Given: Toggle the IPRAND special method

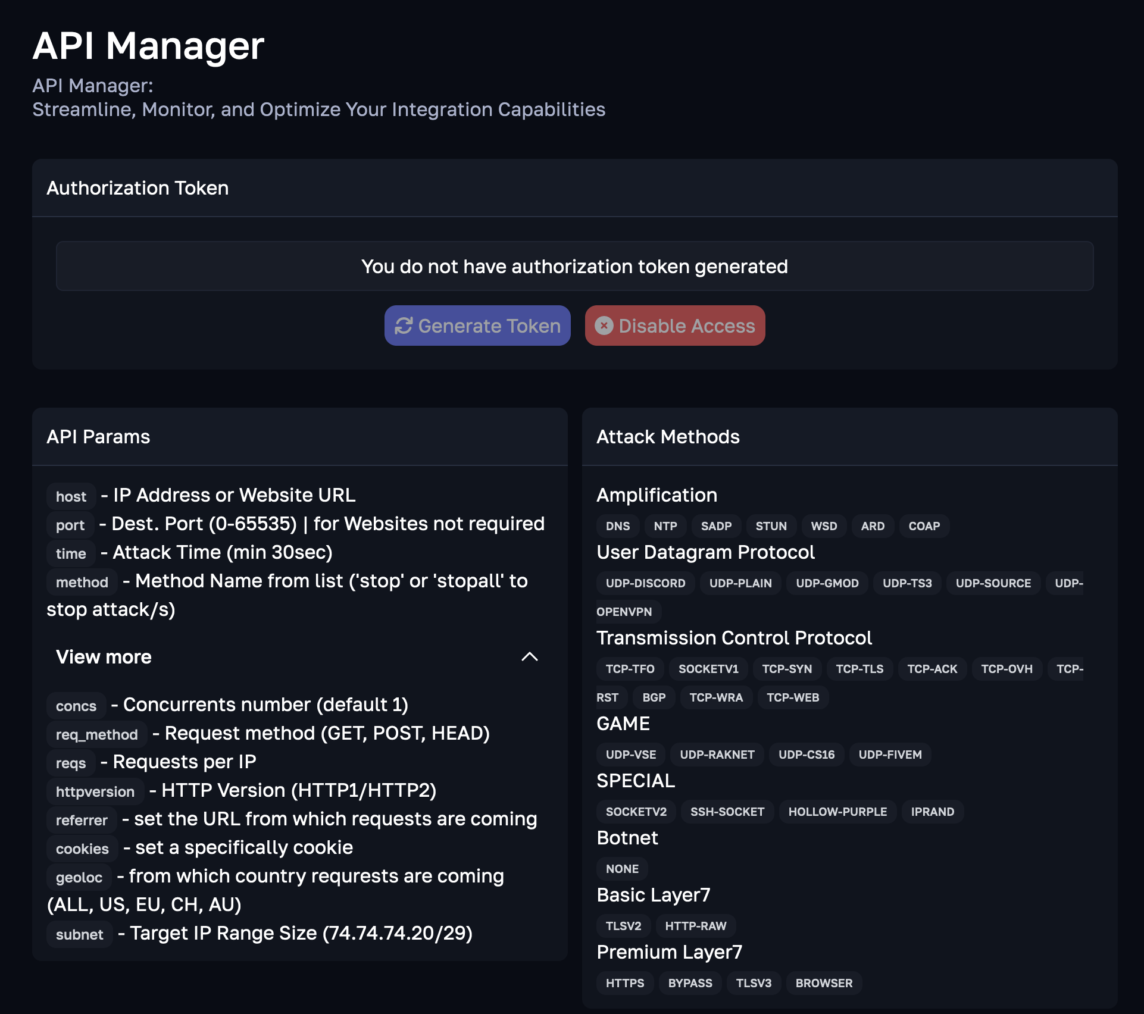Looking at the screenshot, I should [x=933, y=812].
